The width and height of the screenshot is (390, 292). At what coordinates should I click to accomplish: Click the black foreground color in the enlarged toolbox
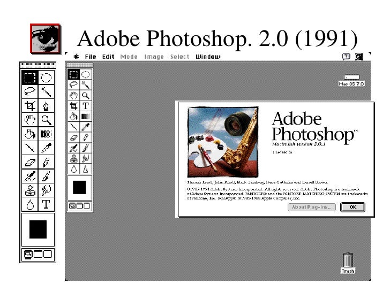coord(38,229)
